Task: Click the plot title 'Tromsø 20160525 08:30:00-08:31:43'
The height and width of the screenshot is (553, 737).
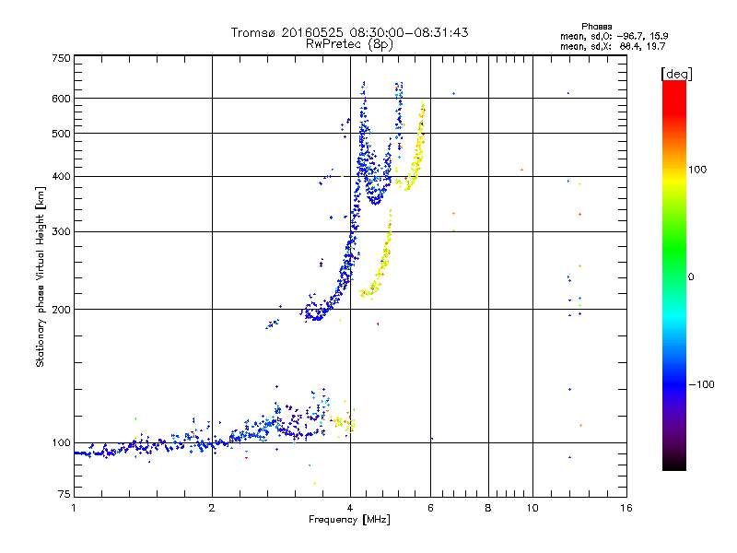Action: pos(349,32)
